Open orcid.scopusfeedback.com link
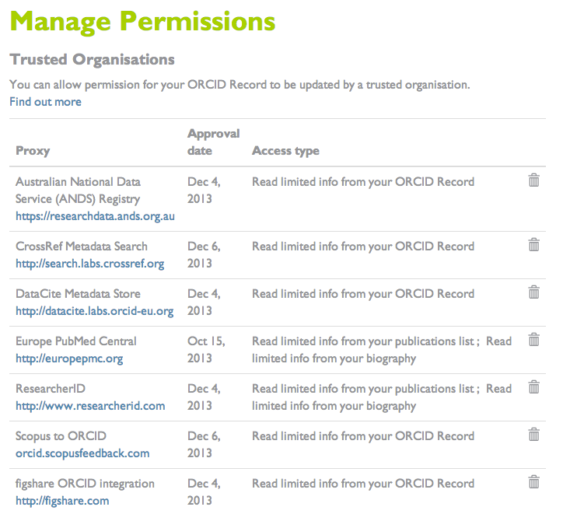This screenshot has height=514, width=563. coord(82,453)
